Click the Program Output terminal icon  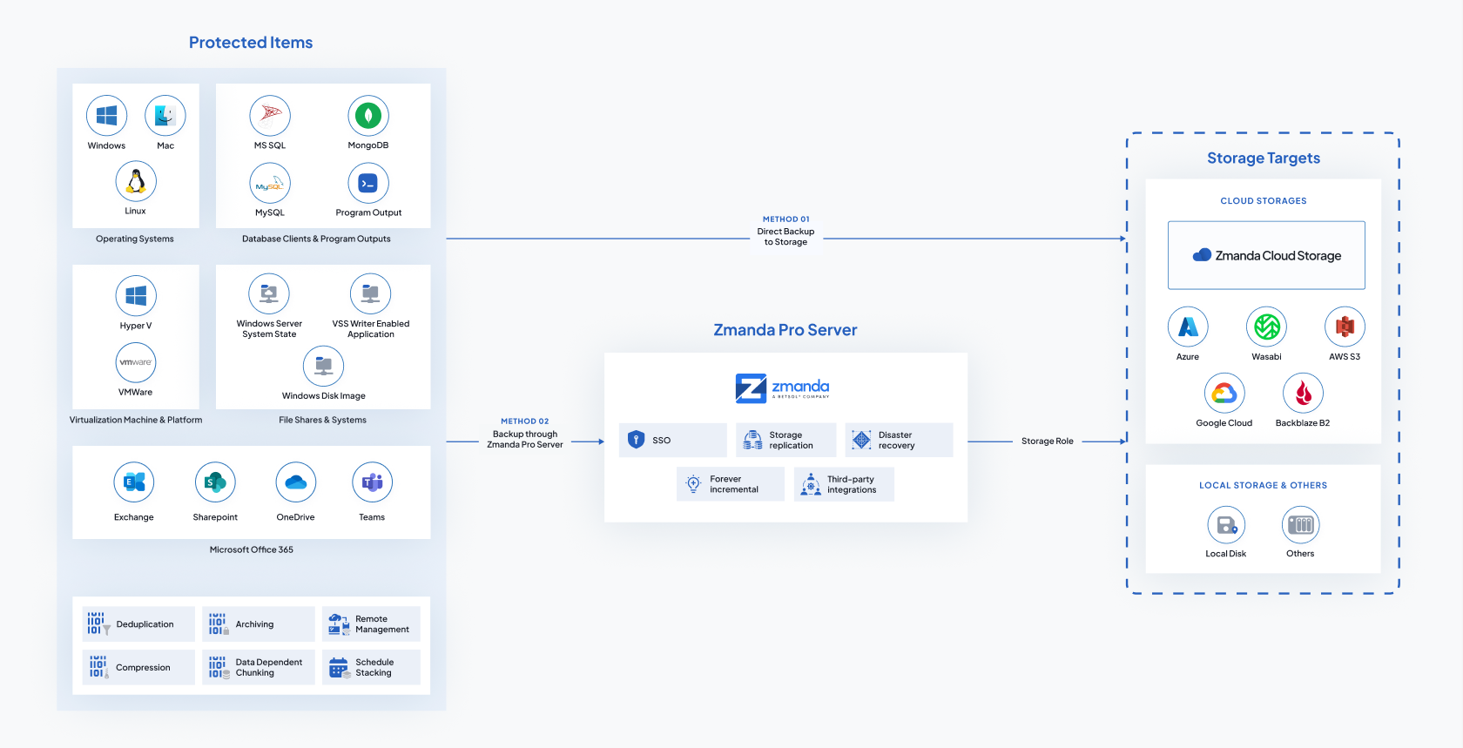coord(368,183)
